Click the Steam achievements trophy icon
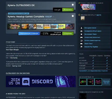The width and height of the screenshot is (112, 99). click(81, 34)
